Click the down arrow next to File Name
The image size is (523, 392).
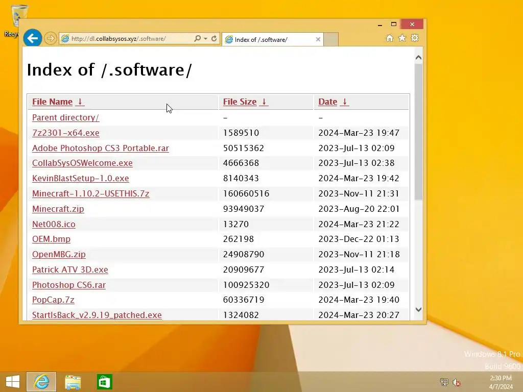(80, 102)
